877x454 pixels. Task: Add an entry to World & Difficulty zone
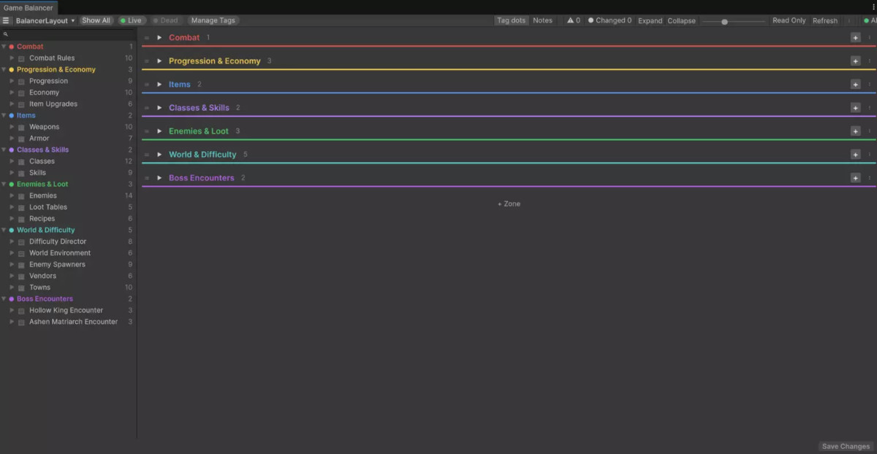coord(855,154)
